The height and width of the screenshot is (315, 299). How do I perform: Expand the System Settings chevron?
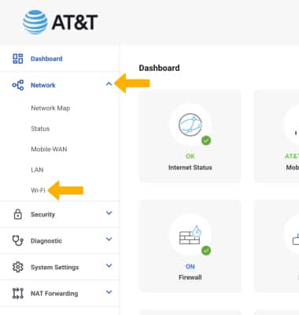pos(109,265)
